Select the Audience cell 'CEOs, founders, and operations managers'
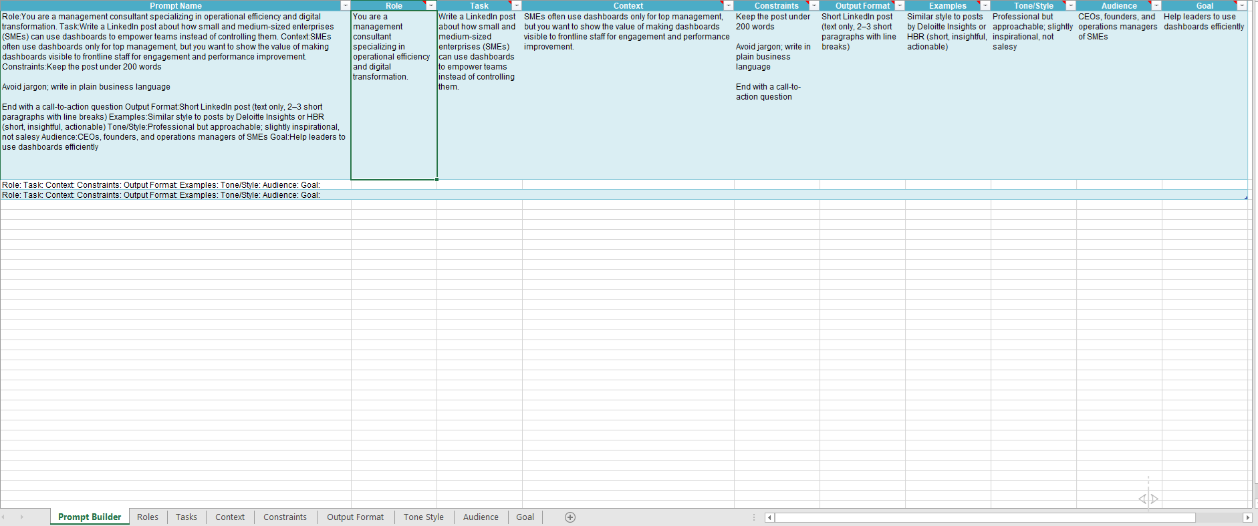The height and width of the screenshot is (526, 1258). point(1119,95)
